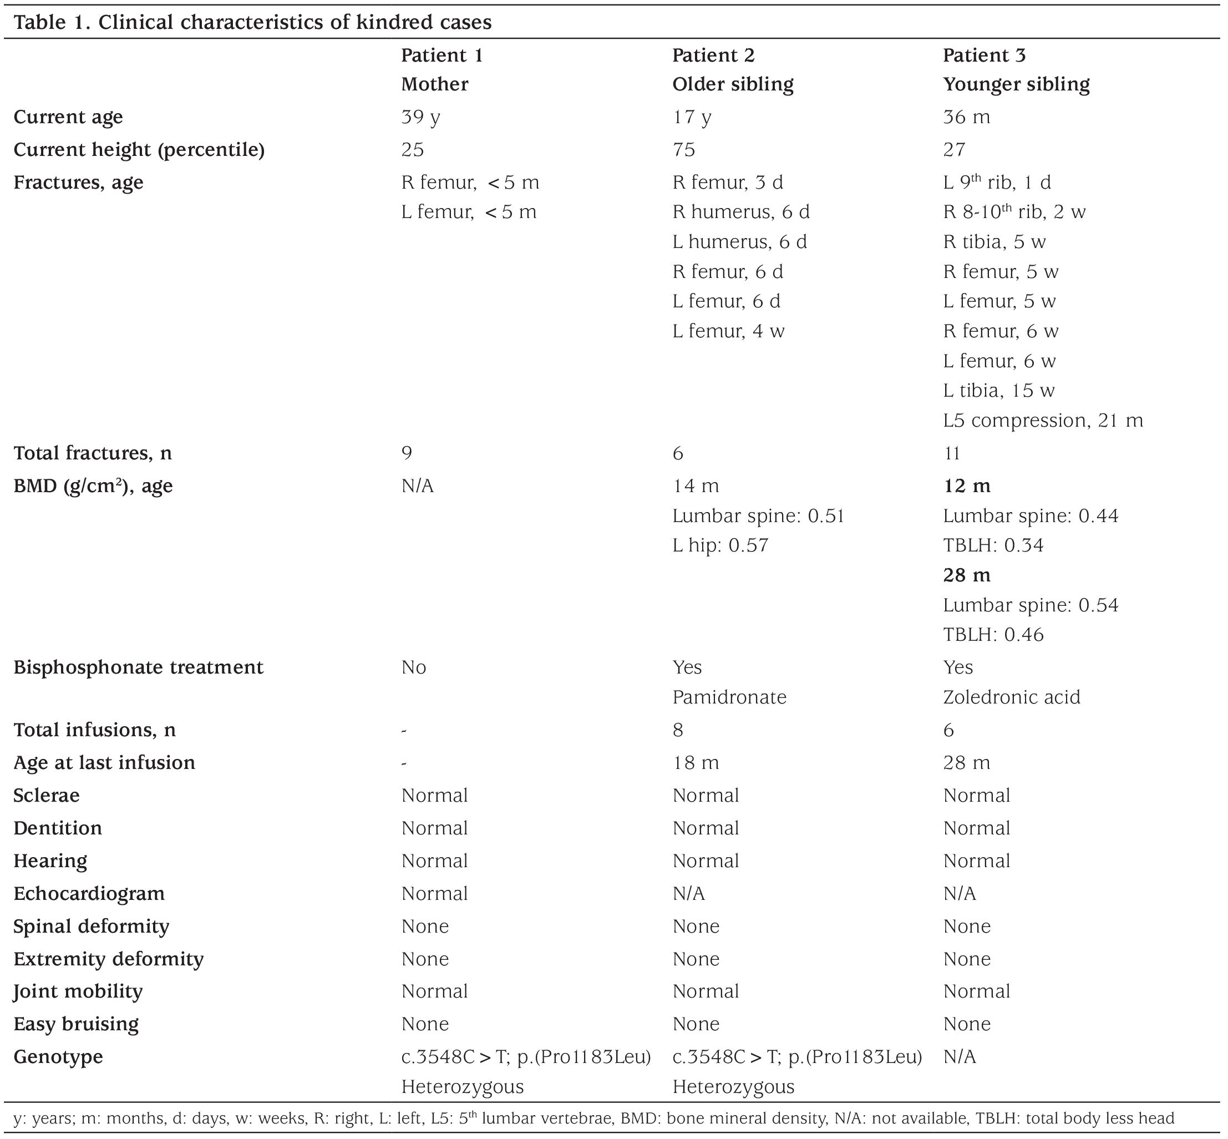
Task: Click the 'L hip: 0.57' value
Action: 720,546
